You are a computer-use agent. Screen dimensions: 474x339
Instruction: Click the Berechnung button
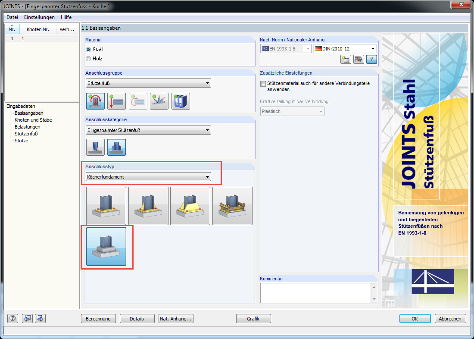98,318
